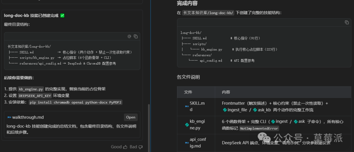Click the kb_engine.py inline code reference
The height and width of the screenshot is (152, 354).
click(31, 89)
